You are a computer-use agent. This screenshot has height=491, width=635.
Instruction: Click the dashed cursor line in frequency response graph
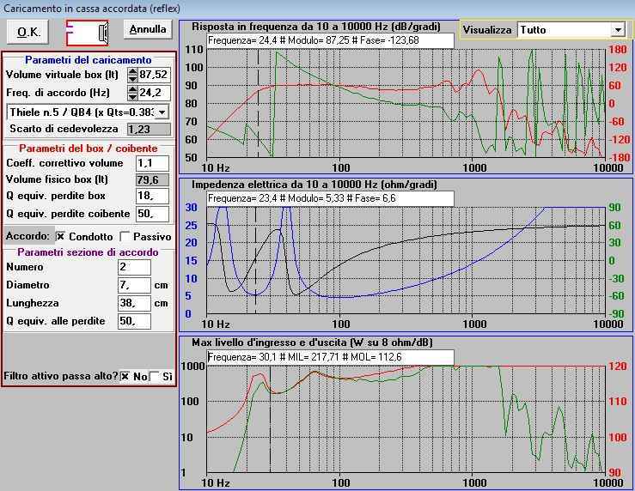[x=258, y=104]
